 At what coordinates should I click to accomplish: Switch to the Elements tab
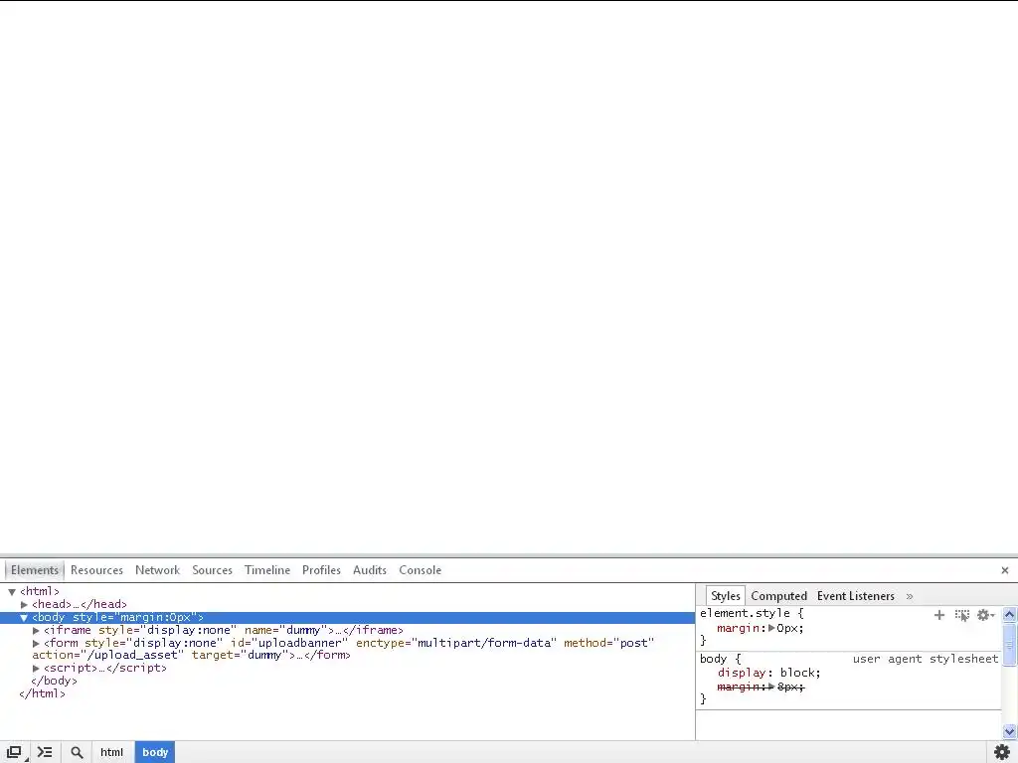35,570
